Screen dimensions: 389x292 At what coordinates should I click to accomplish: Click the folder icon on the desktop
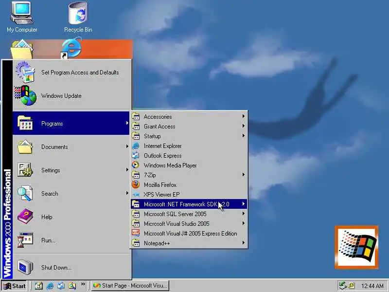[x=22, y=49]
